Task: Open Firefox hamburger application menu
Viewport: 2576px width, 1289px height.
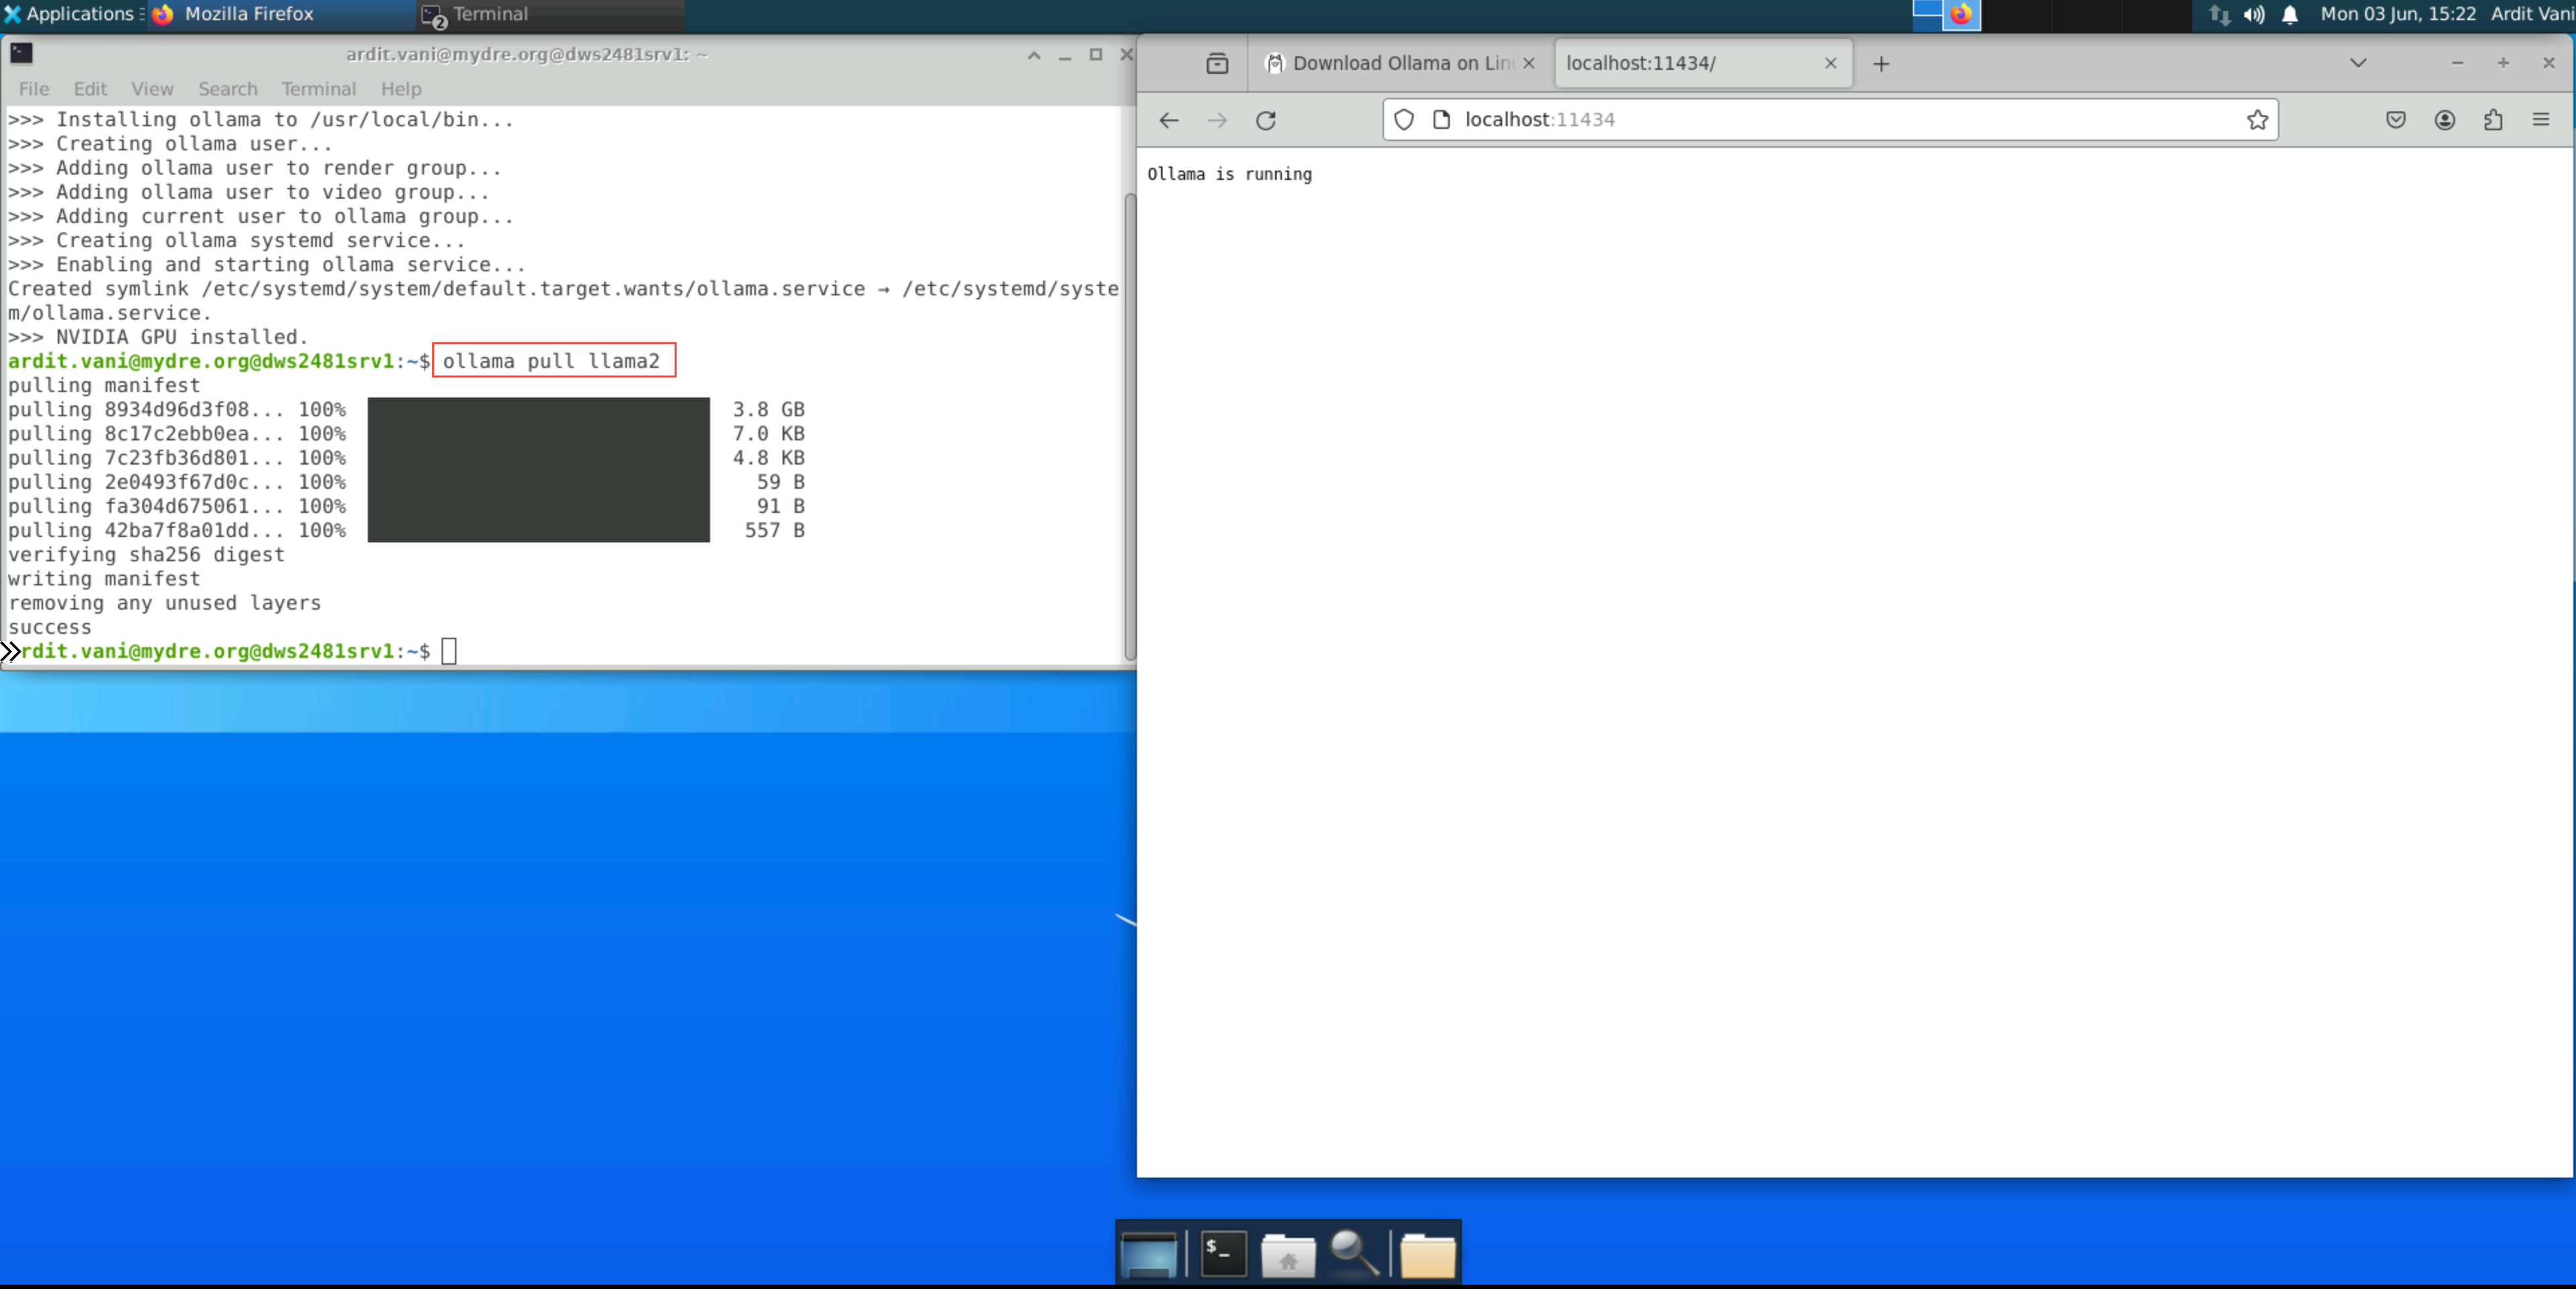Action: click(2541, 120)
